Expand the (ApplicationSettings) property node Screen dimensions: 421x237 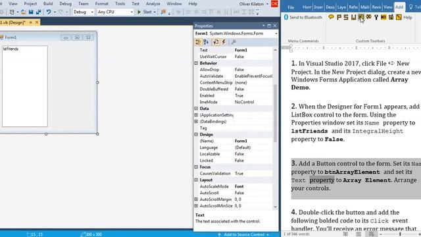click(x=196, y=115)
